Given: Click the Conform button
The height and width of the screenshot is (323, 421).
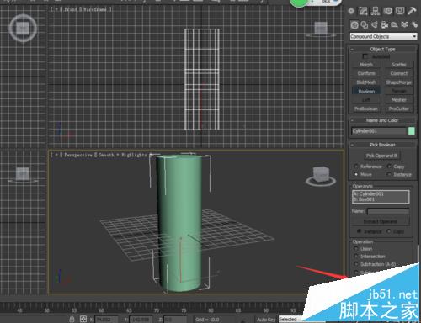Looking at the screenshot, I should 366,73.
